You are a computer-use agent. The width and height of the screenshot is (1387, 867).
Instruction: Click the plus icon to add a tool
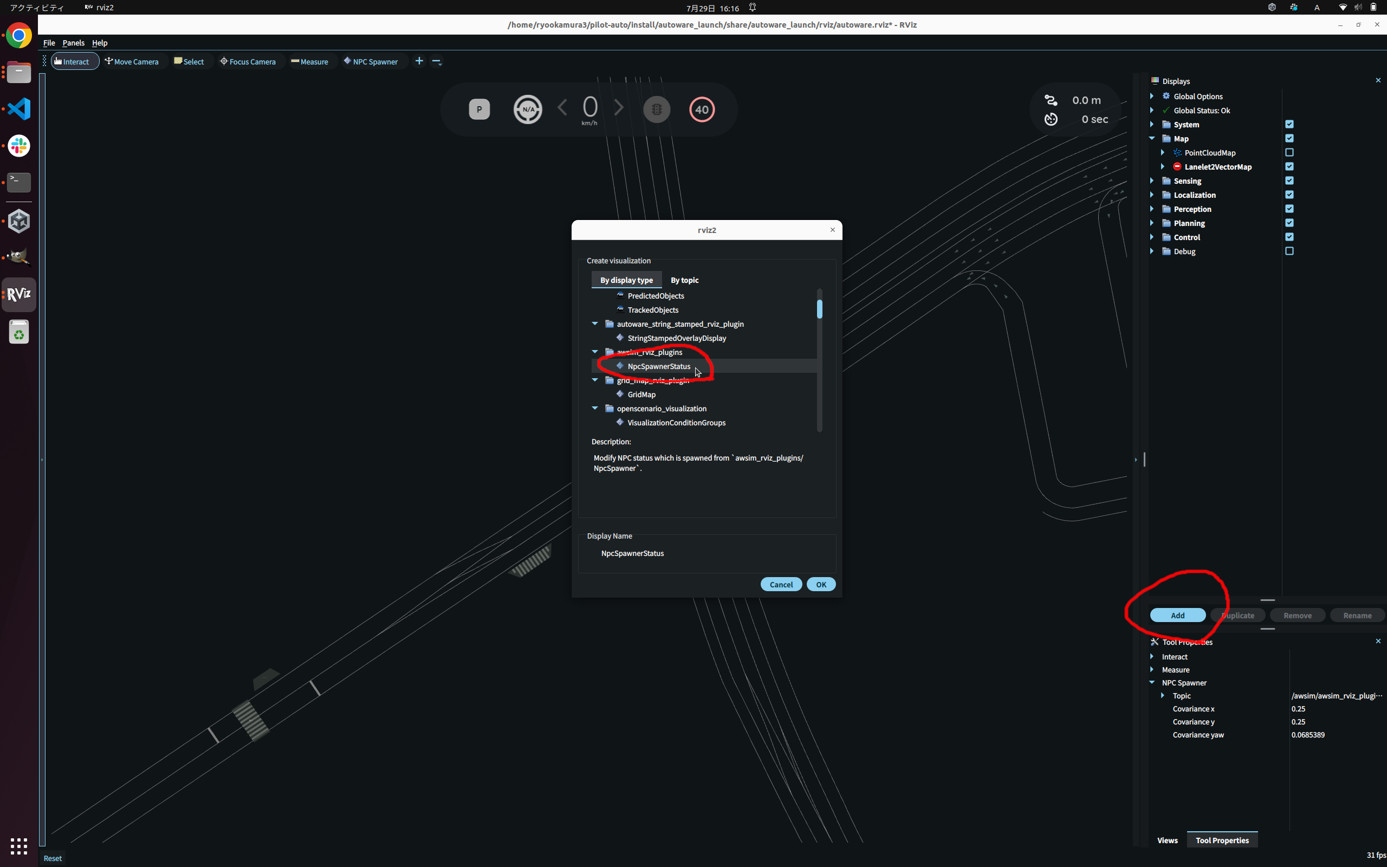point(419,61)
